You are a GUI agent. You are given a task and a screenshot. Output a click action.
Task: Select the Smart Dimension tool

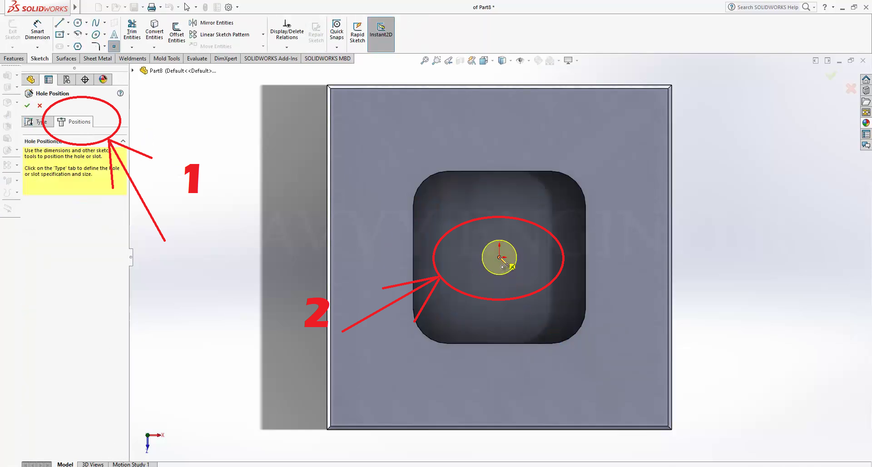tap(37, 30)
